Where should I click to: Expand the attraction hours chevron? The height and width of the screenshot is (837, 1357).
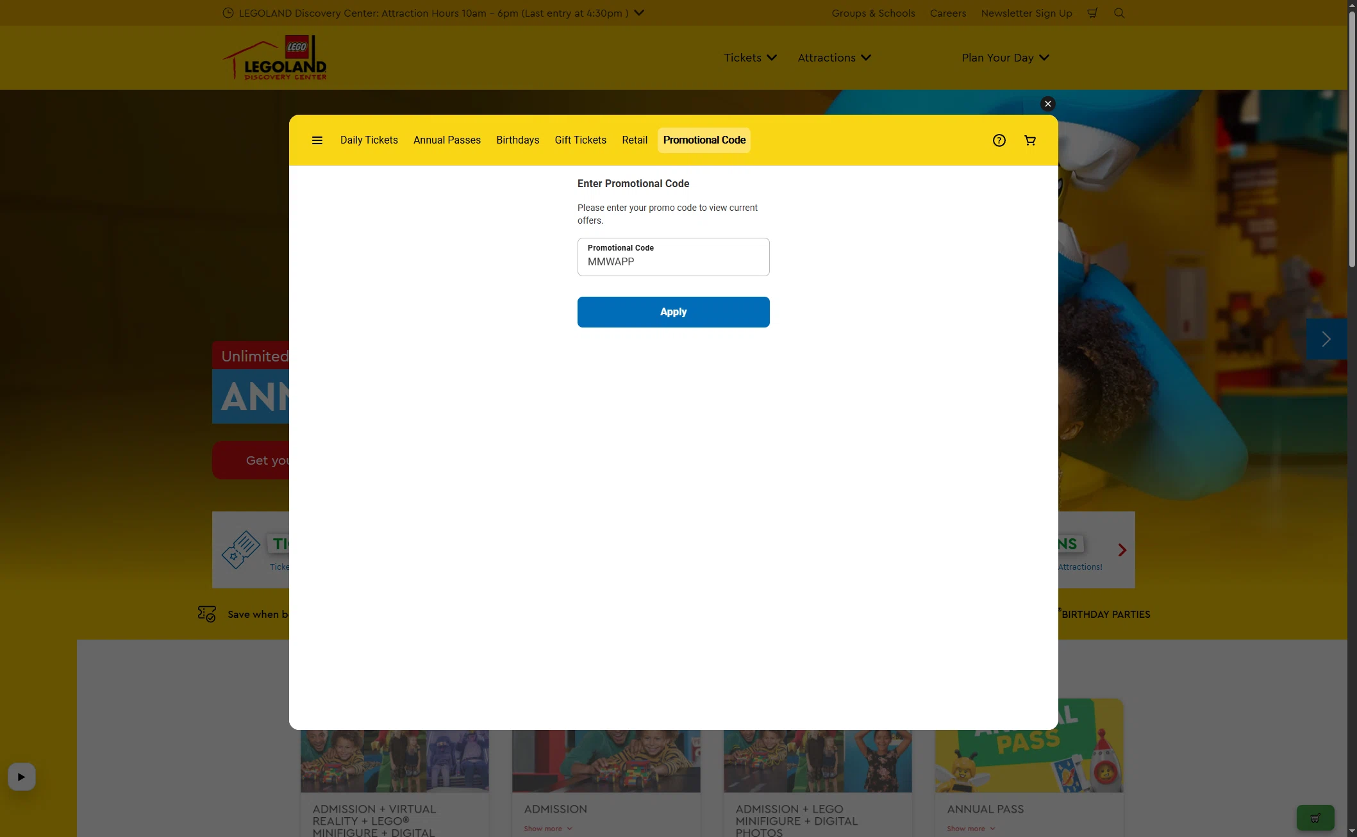pyautogui.click(x=639, y=13)
